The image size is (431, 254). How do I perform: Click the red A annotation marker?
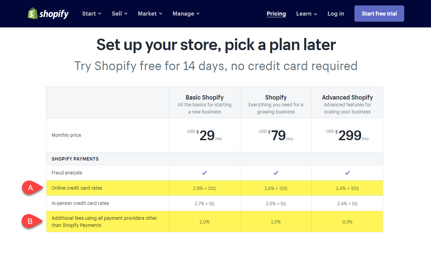[31, 188]
